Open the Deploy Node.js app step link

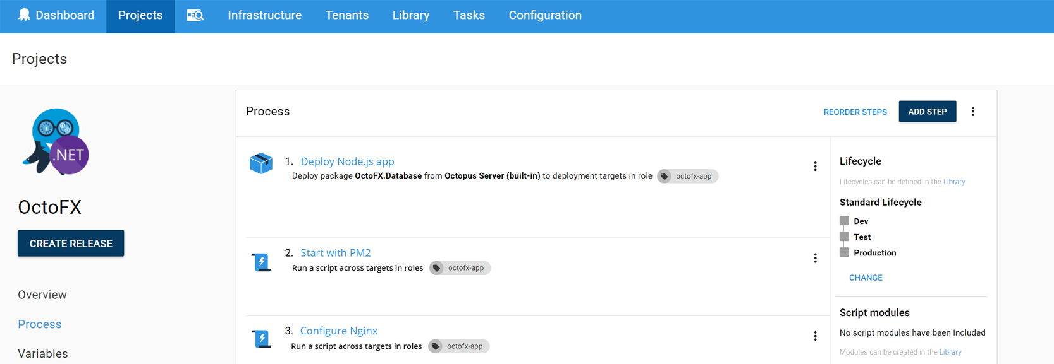click(x=347, y=161)
